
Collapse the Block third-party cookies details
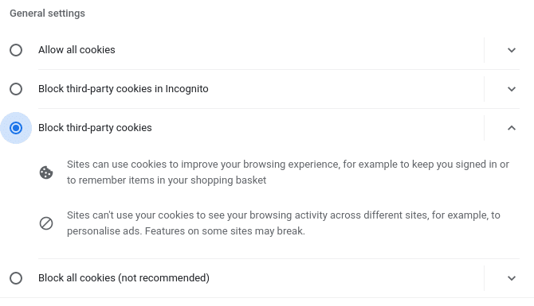click(512, 128)
